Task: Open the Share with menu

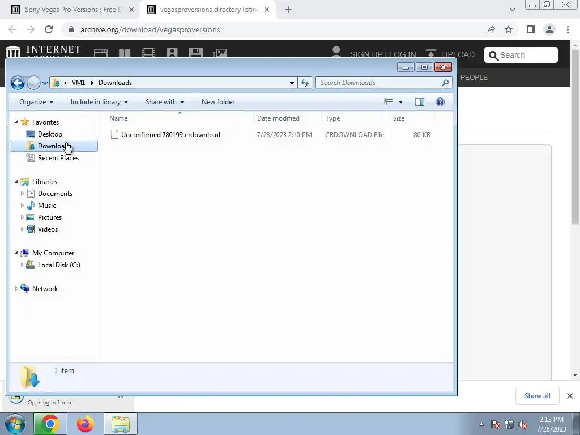Action: pyautogui.click(x=165, y=102)
